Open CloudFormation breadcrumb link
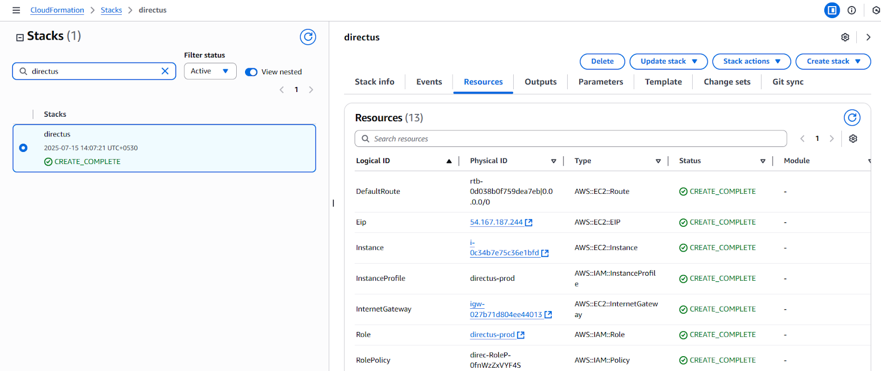Viewport: 881px width, 371px height. coord(57,10)
